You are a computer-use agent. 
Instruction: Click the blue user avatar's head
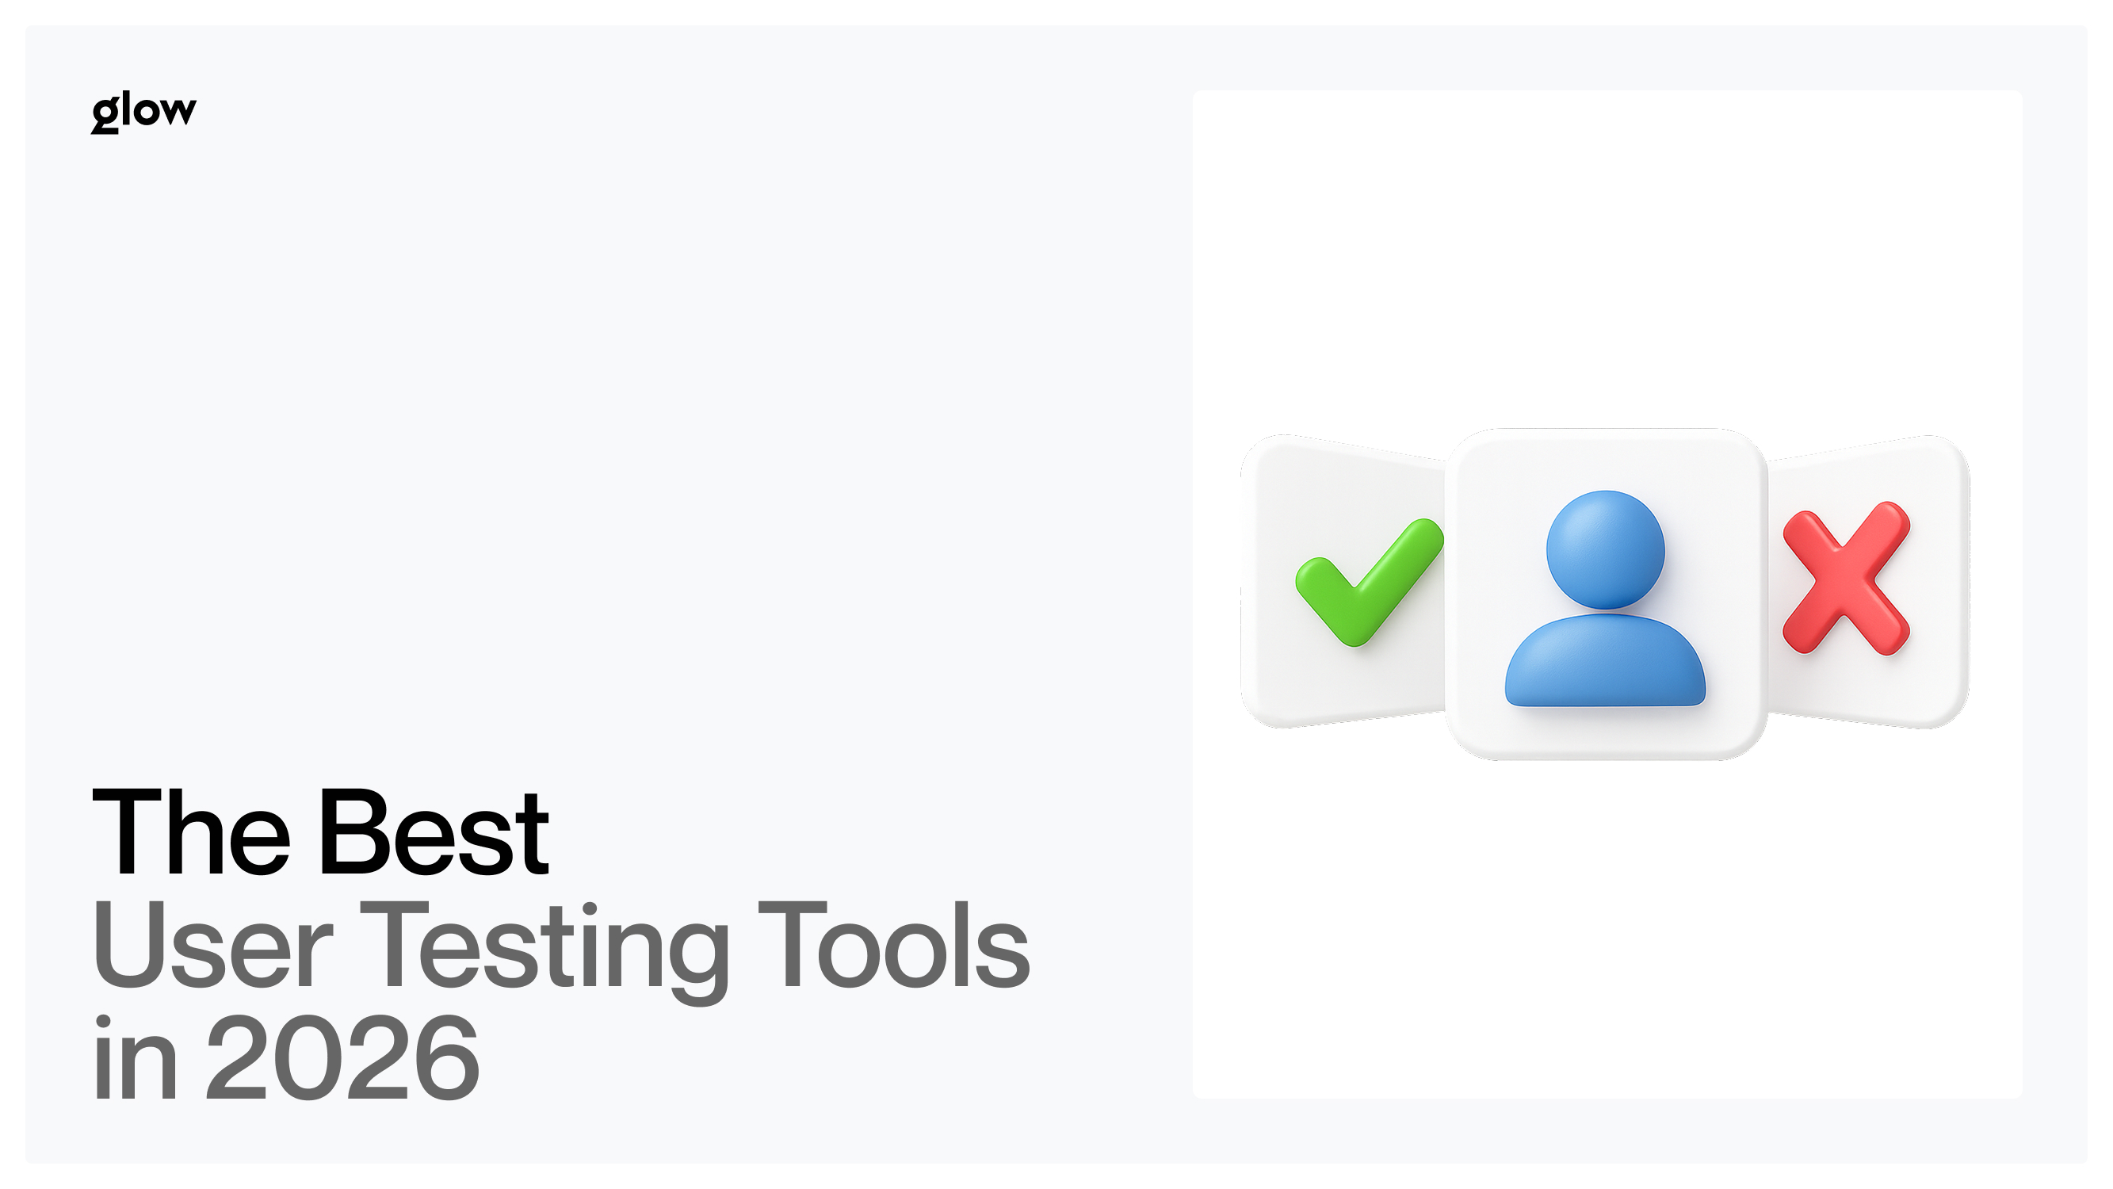pyautogui.click(x=1604, y=549)
